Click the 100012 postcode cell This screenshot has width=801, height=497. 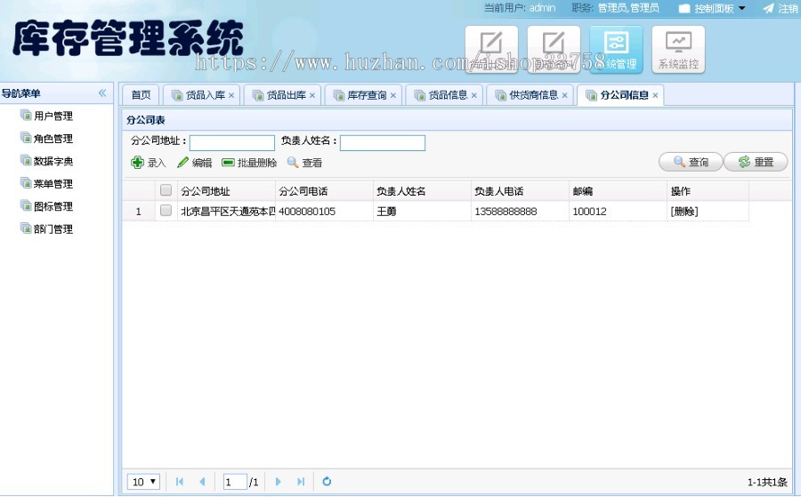tap(619, 212)
